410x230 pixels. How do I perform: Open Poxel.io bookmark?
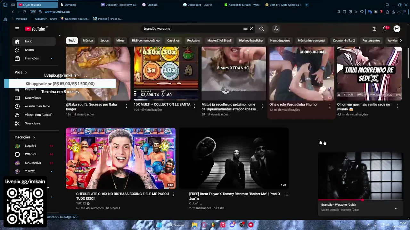(x=108, y=19)
